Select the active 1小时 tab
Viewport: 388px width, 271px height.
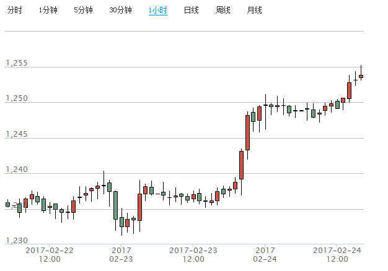[x=158, y=10]
